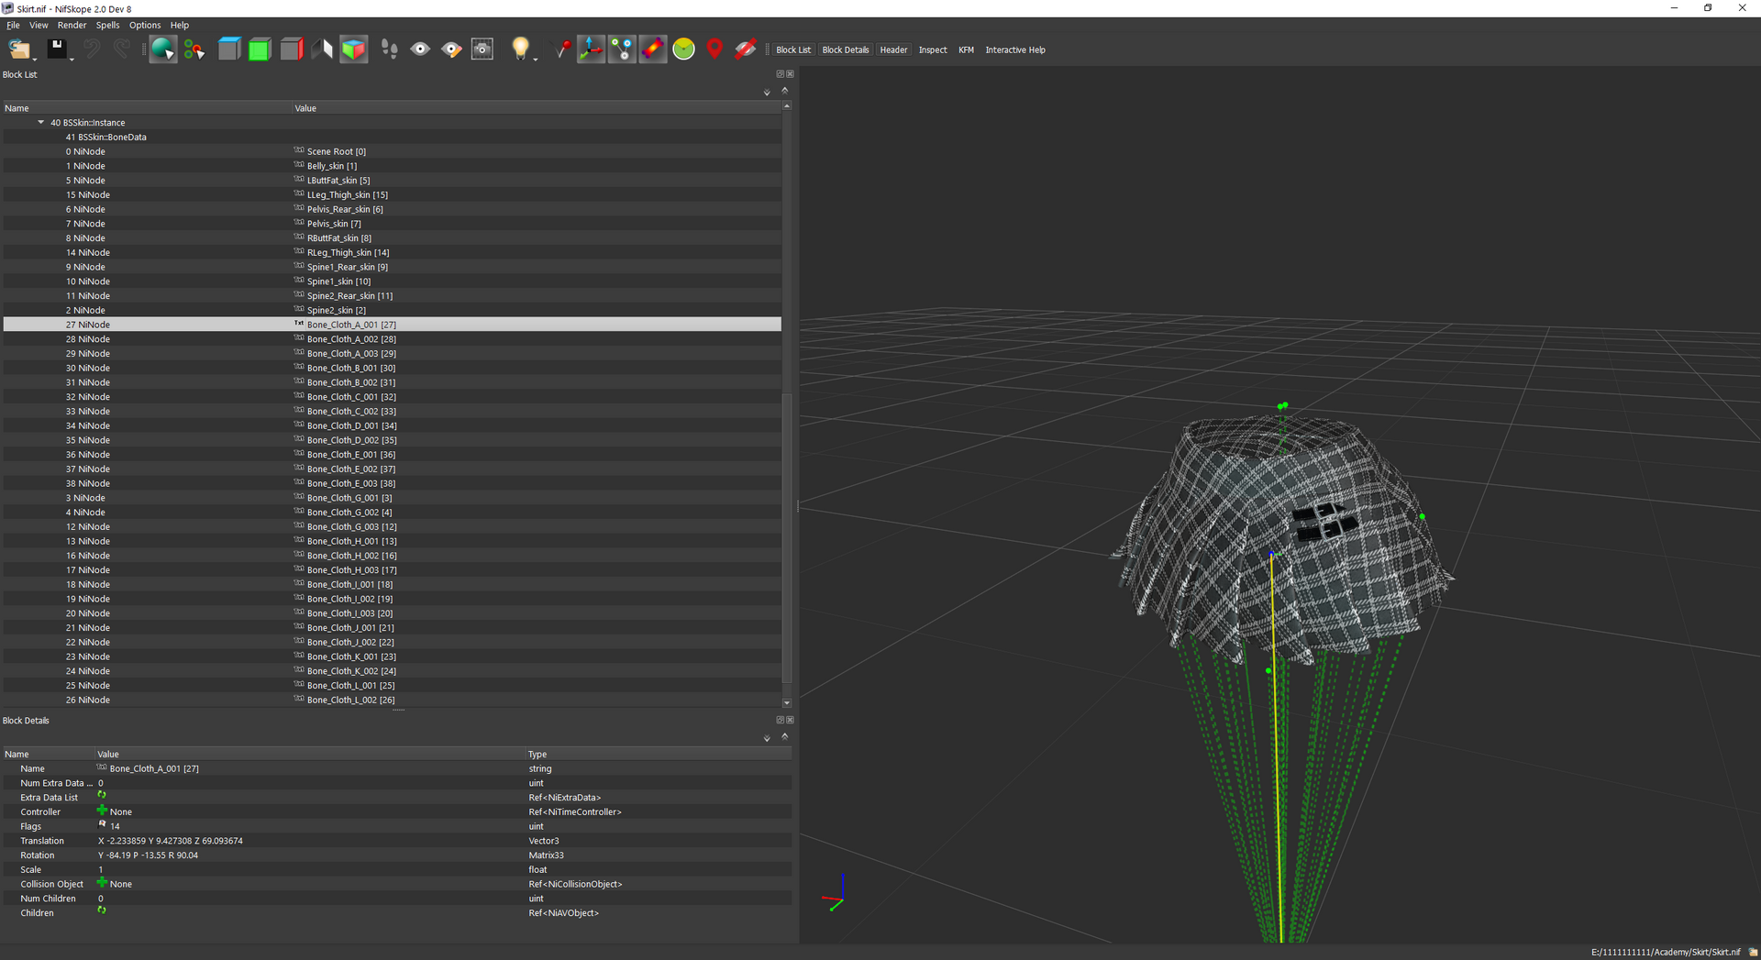Click the Interactive Help button
1761x960 pixels.
(x=1015, y=50)
